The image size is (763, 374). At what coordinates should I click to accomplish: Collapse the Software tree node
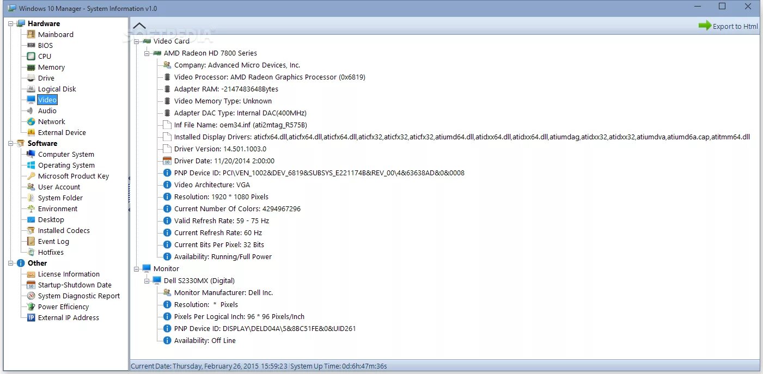10,143
